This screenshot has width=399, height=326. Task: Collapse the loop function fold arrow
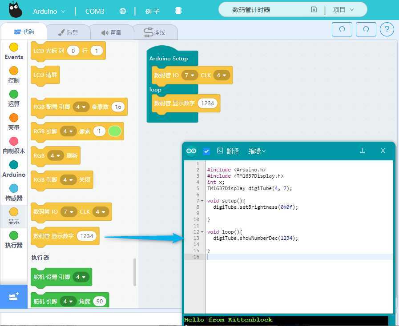point(202,232)
